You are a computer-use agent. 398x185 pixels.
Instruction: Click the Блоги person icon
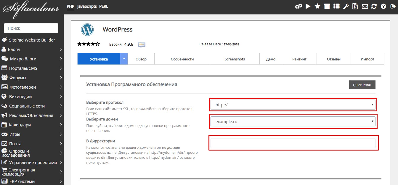click(4, 49)
